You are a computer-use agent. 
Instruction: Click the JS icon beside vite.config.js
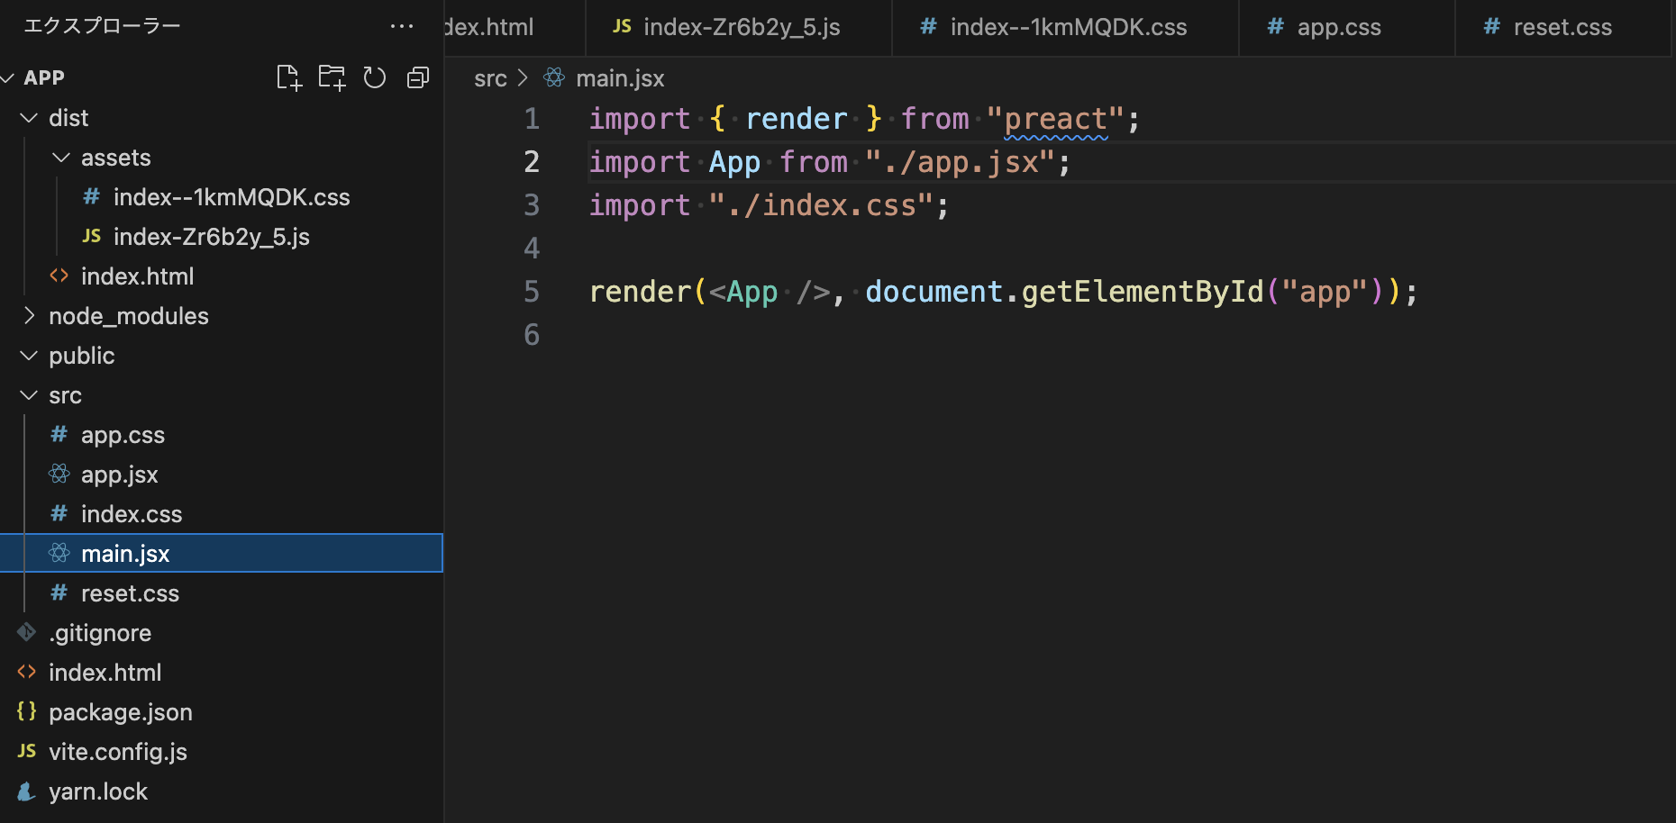26,751
